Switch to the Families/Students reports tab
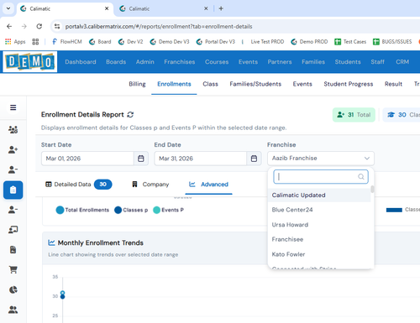 point(255,84)
